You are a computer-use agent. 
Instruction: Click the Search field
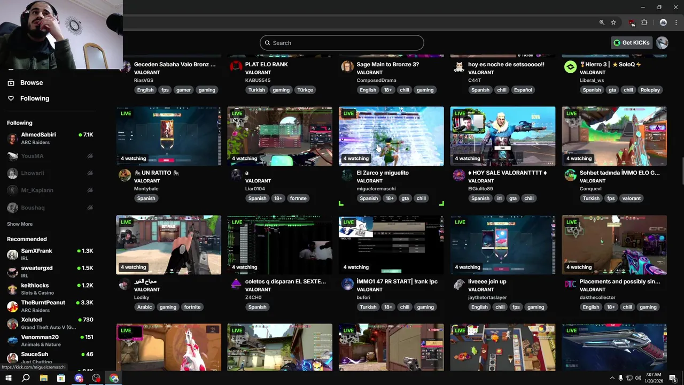click(342, 43)
